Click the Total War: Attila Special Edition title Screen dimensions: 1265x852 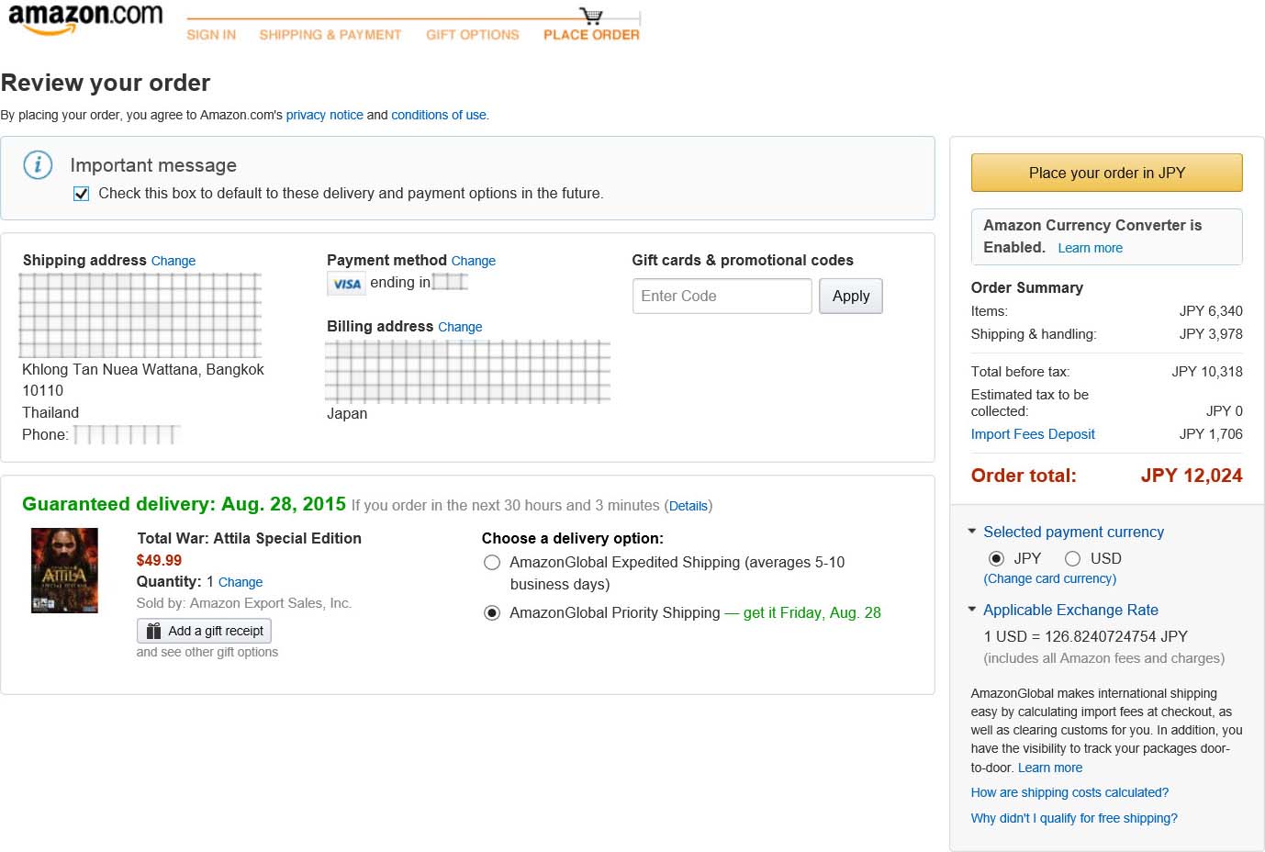(x=249, y=538)
